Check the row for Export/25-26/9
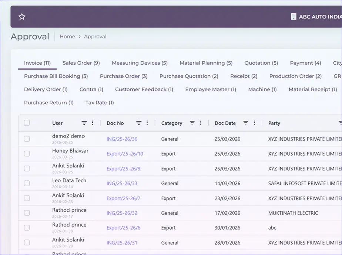Screen dimensions: 342x255 27,169
